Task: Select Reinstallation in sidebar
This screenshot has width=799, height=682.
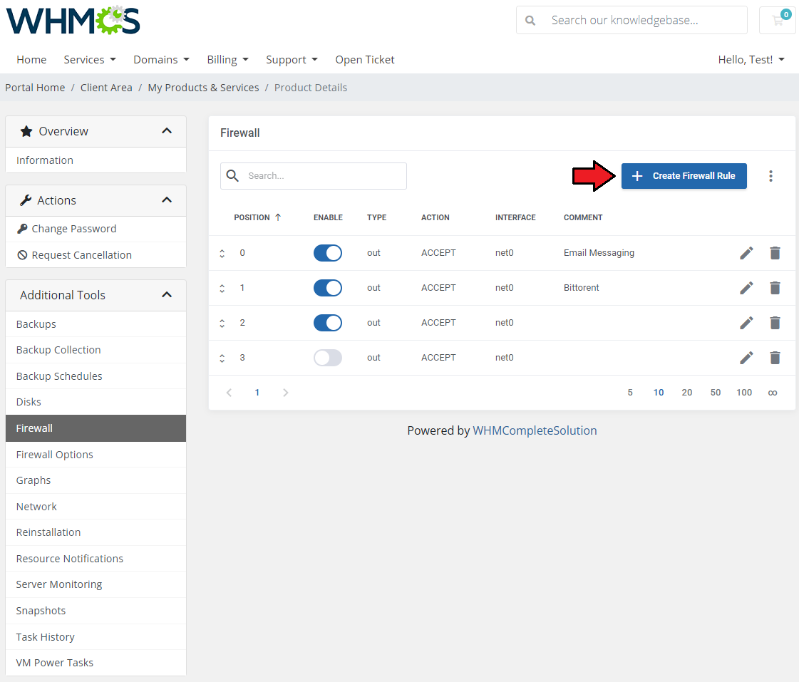Action: point(96,532)
